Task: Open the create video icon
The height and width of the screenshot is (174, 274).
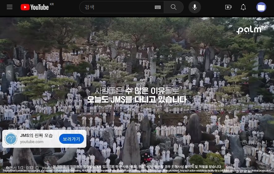Action: coord(228,7)
